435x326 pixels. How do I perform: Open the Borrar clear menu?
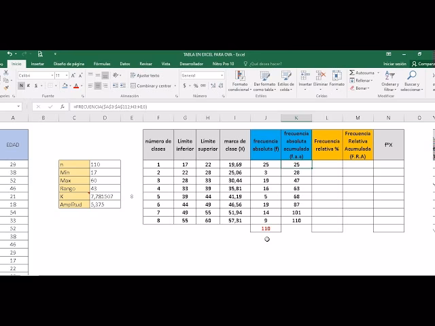[360, 88]
